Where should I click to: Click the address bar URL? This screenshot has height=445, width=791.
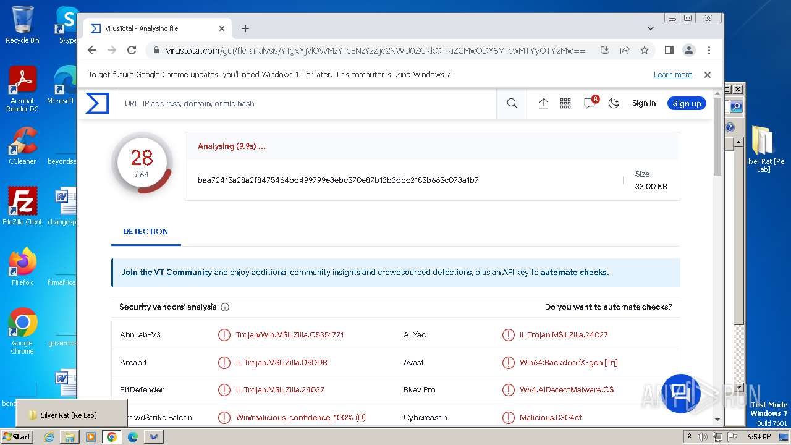coord(375,51)
